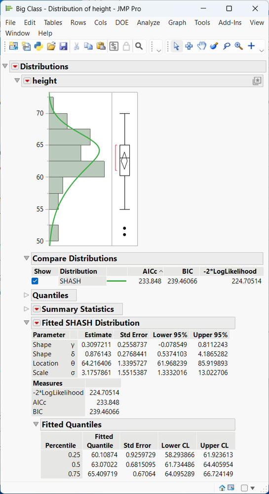Click the AICc column header to sort

[x=145, y=271]
